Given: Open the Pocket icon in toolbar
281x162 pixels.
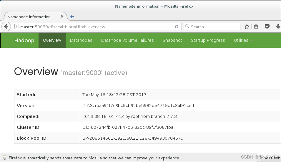Looking at the screenshot, I should click(x=267, y=27).
